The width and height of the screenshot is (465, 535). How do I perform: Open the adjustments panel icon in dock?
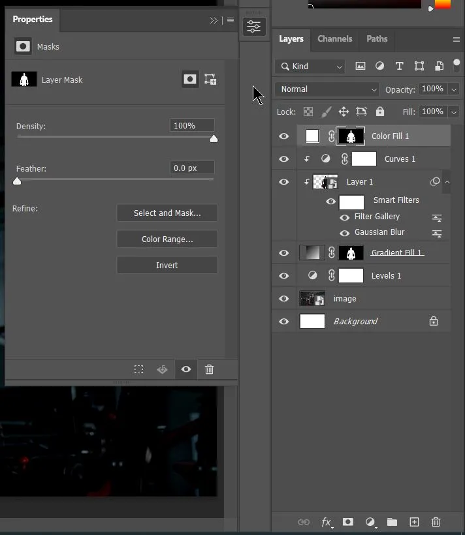click(254, 26)
